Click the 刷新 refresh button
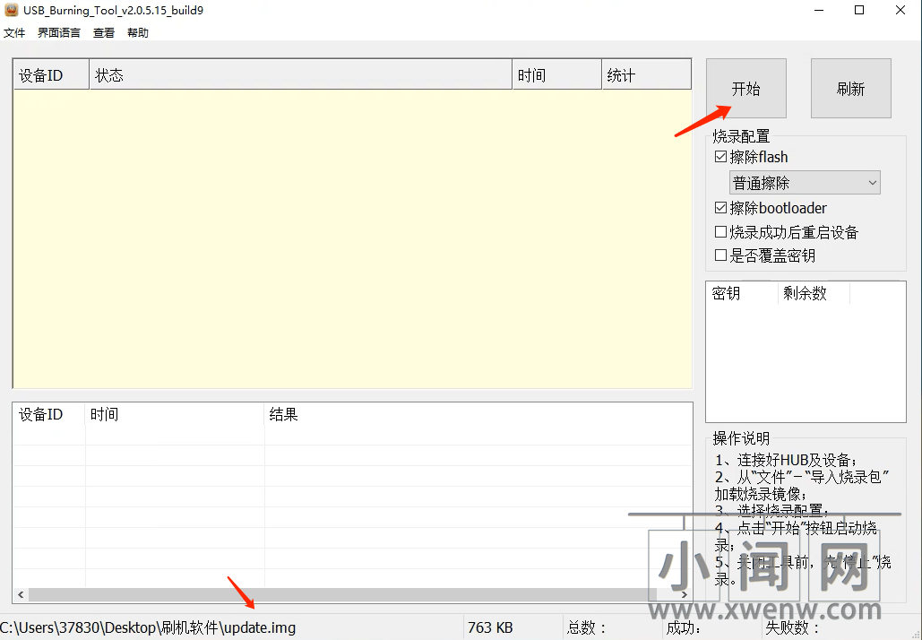The height and width of the screenshot is (640, 922). [x=850, y=89]
